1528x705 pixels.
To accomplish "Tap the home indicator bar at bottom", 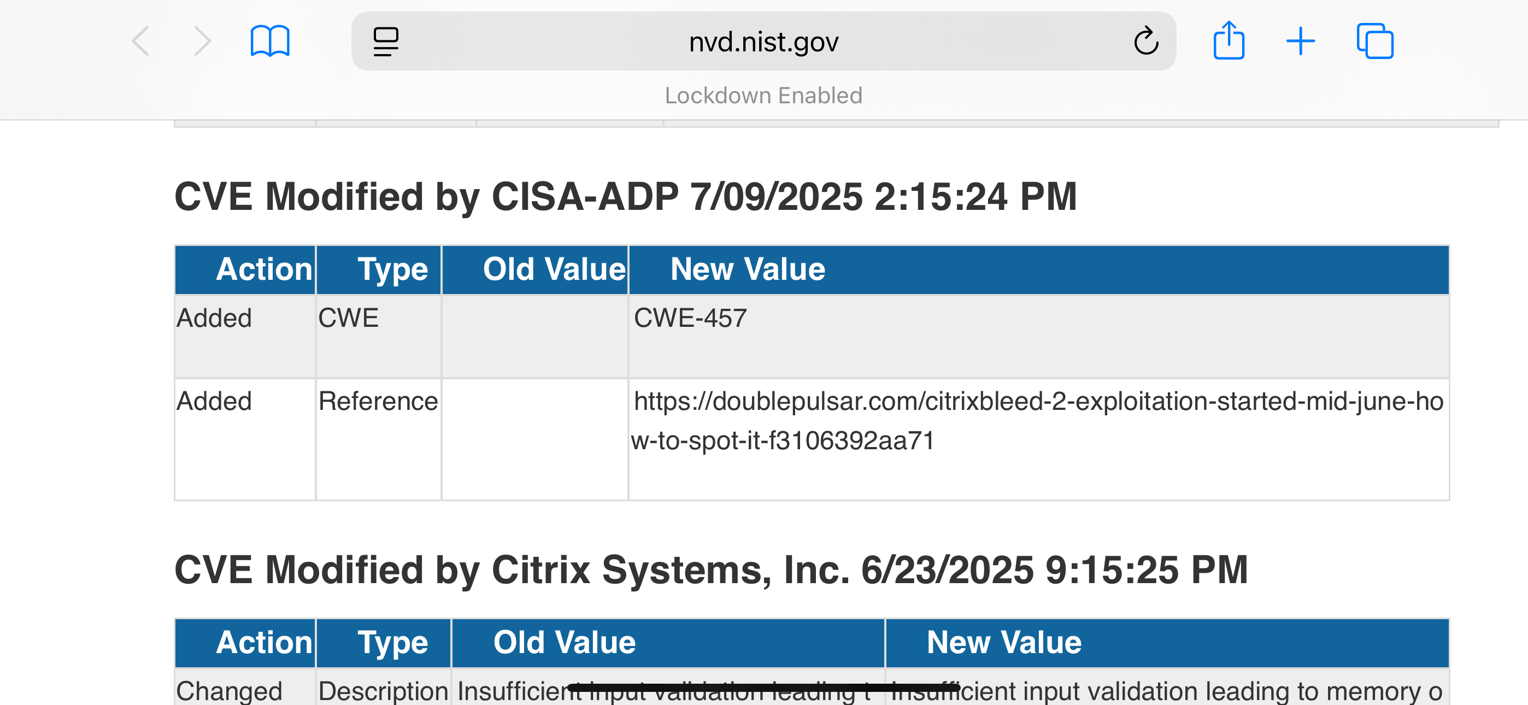I will 763,687.
